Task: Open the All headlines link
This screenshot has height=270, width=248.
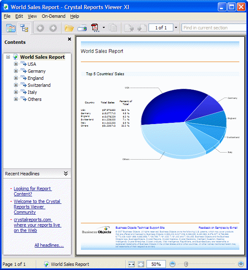Action: 49,245
